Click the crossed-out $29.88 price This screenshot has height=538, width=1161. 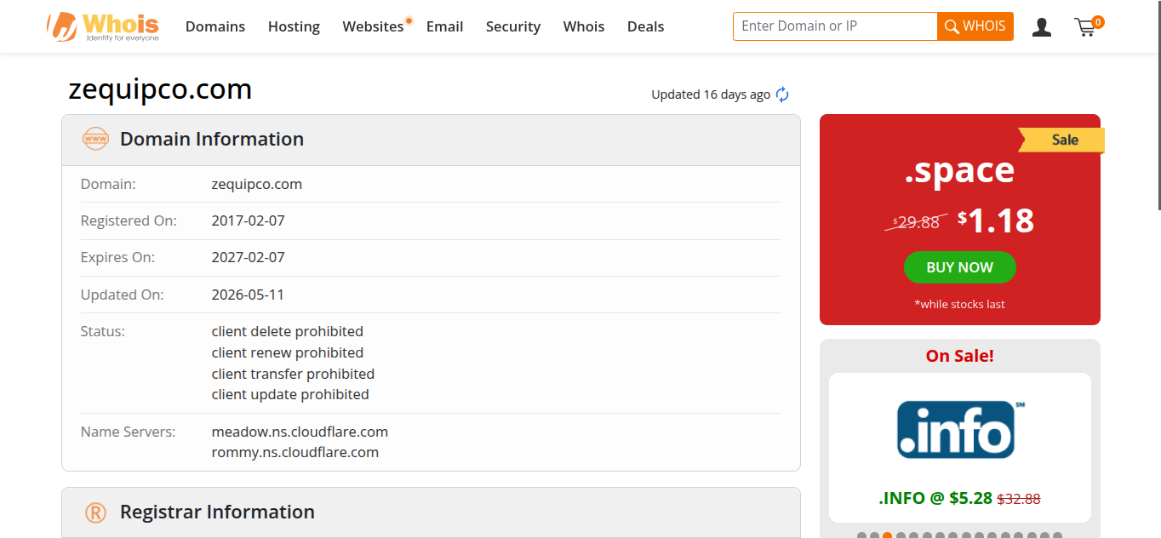(916, 222)
